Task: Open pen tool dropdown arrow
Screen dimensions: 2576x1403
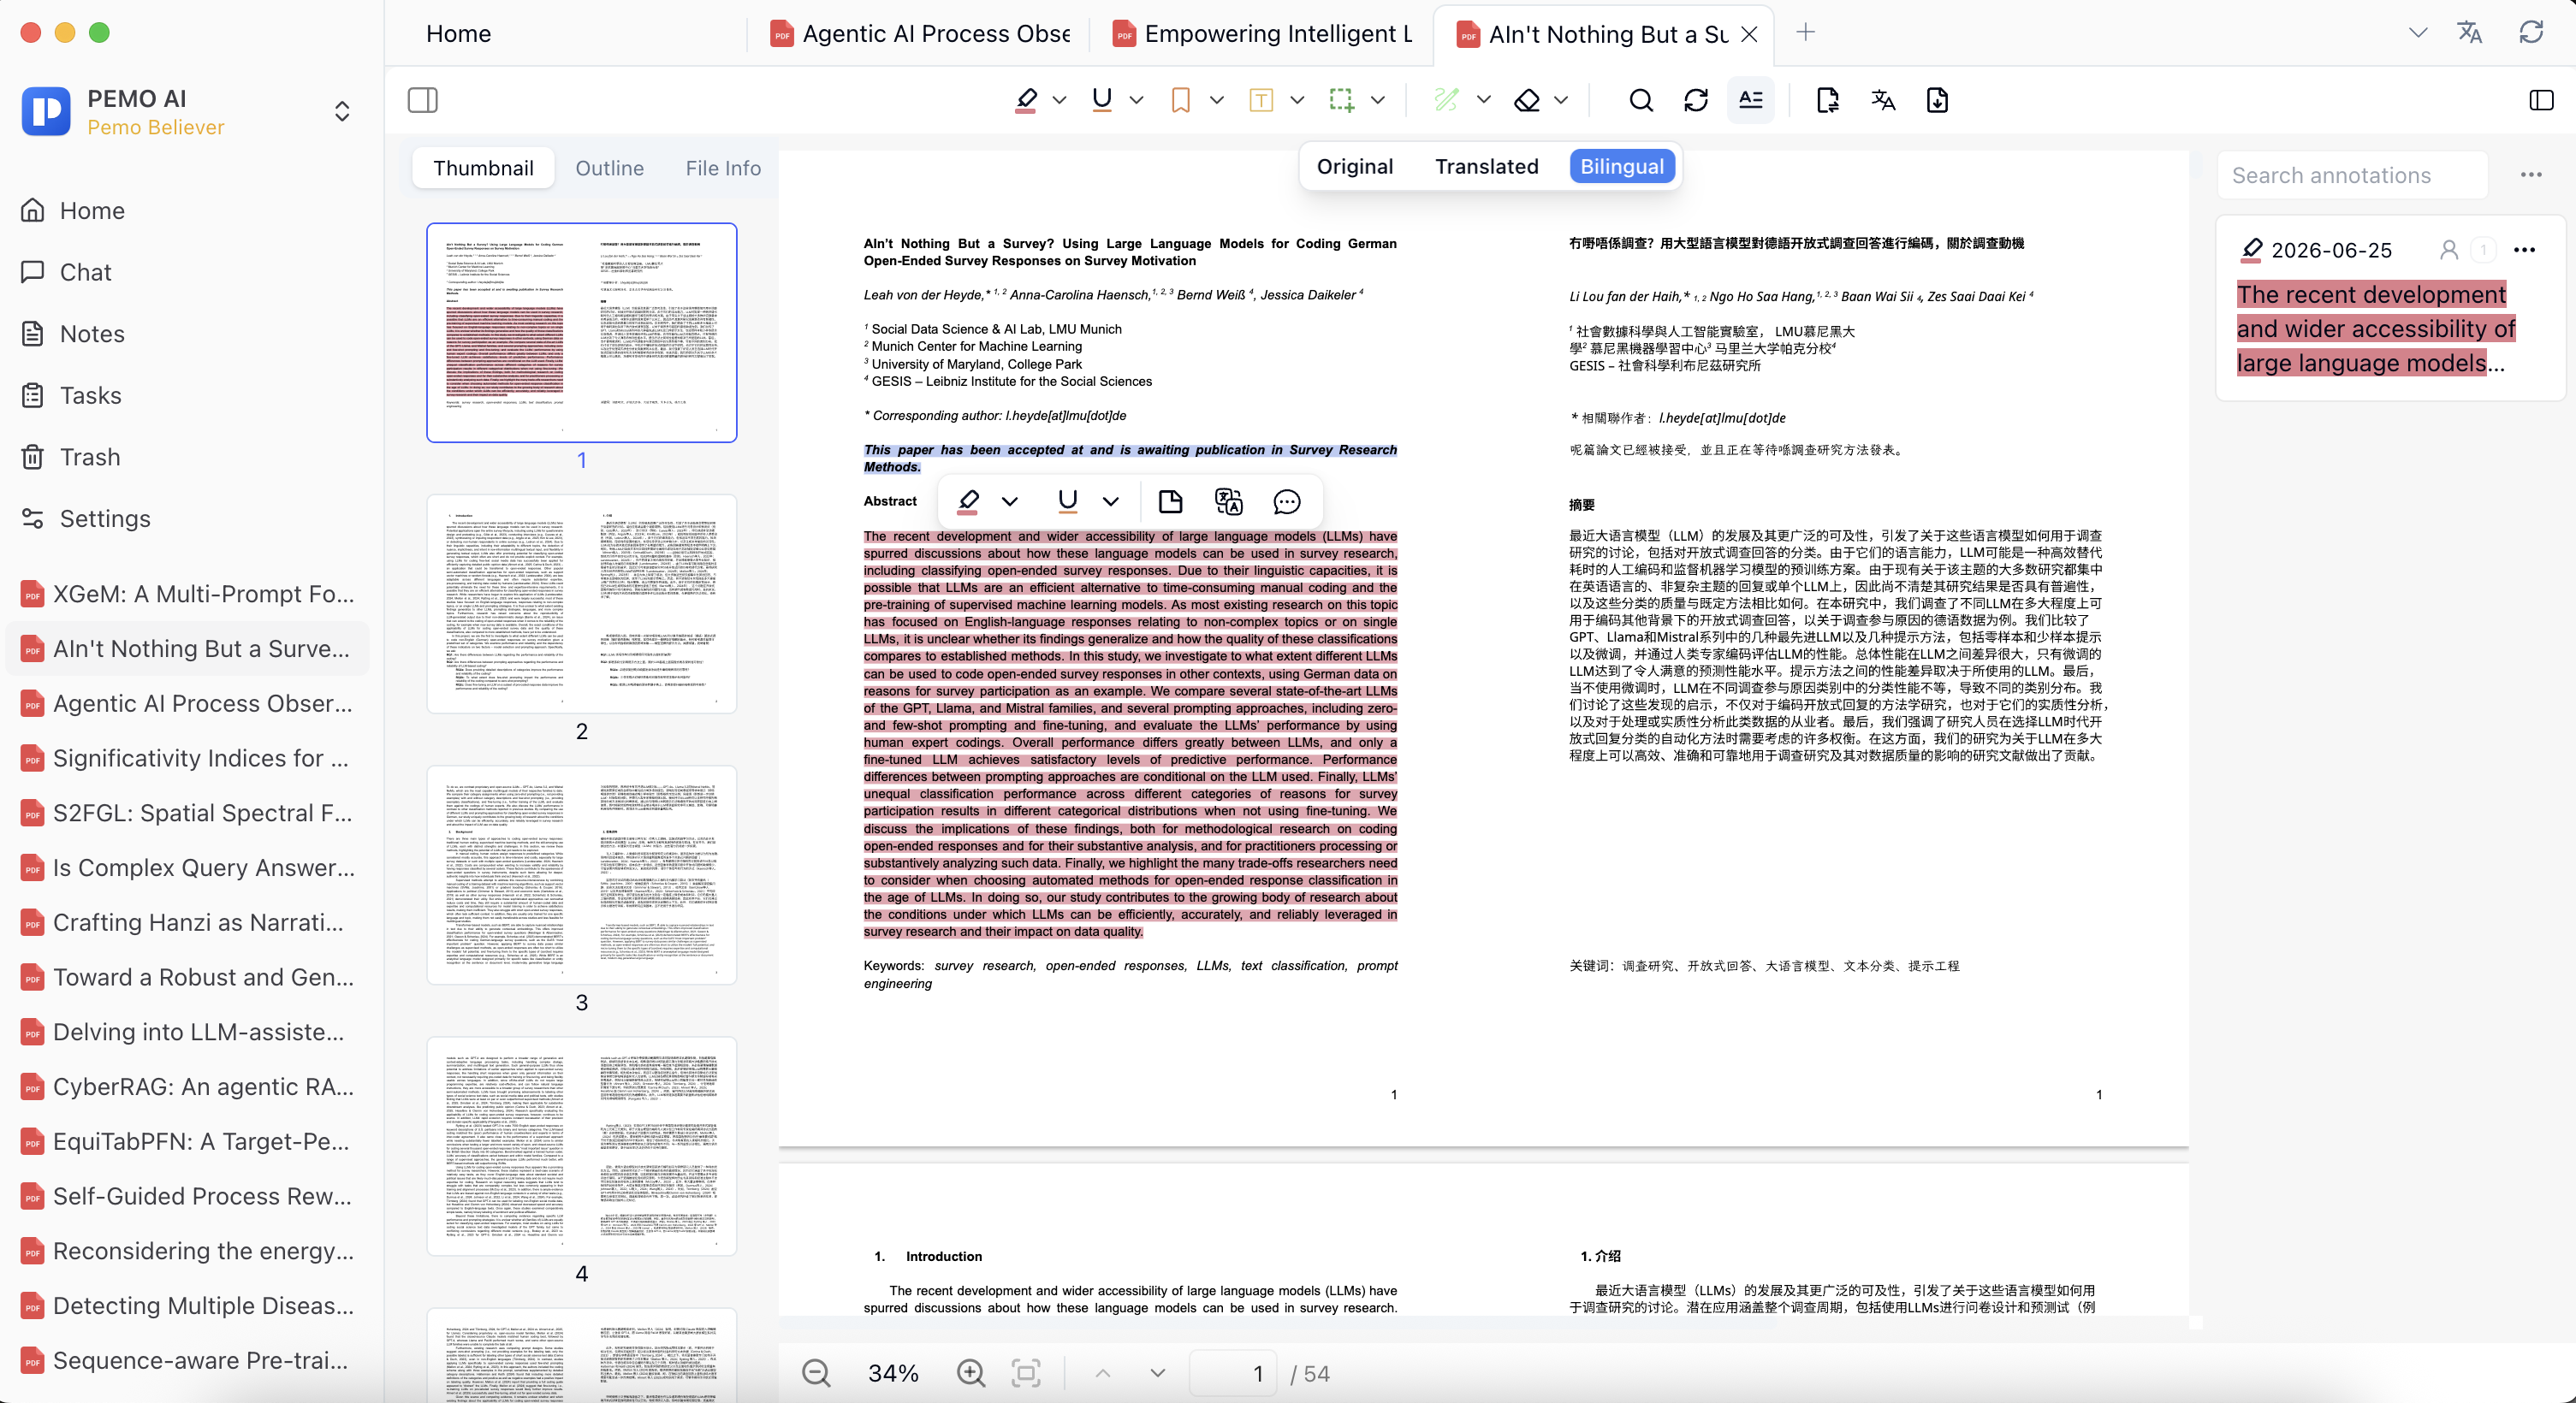Action: point(1484,100)
